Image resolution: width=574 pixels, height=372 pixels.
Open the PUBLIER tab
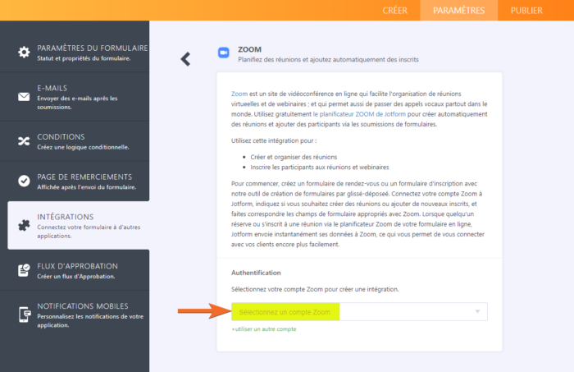click(526, 10)
